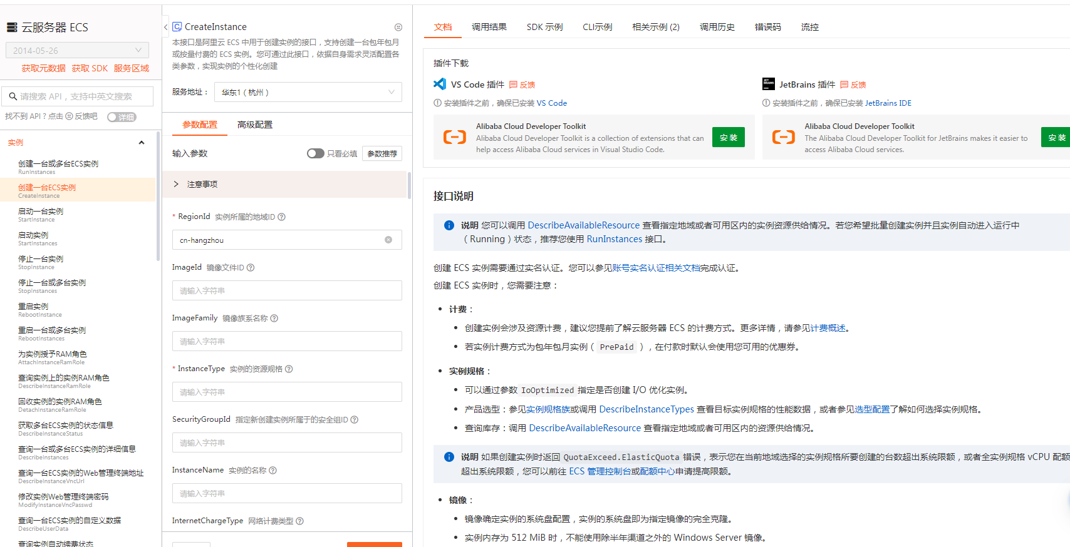Clear the cn-hangzhou RegionId value
Screen dimensions: 1070x547
pos(388,240)
